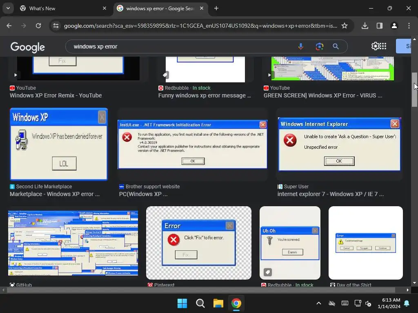Viewport: 418px width, 313px height.
Task: Play the GREEN SCREEN video thumbnail
Action: (x=269, y=75)
